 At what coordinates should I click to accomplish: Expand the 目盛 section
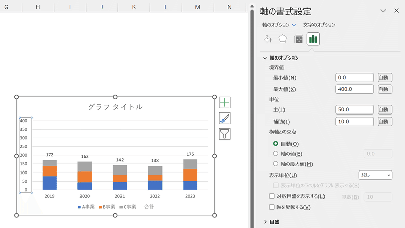[x=265, y=222]
